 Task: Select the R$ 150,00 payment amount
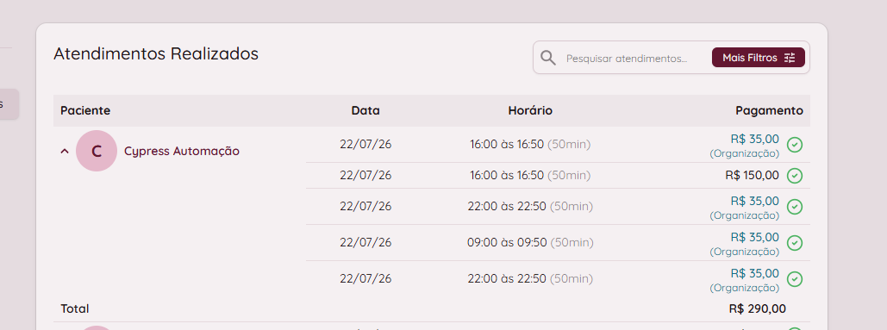752,176
